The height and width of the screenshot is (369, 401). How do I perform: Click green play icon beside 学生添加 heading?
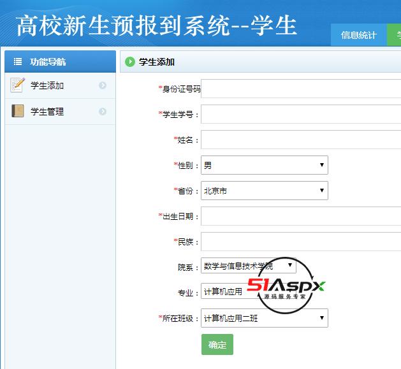[x=130, y=62]
